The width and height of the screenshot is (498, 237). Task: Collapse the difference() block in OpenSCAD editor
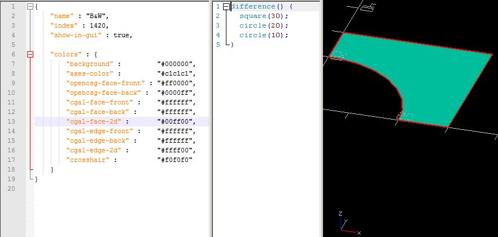point(226,6)
